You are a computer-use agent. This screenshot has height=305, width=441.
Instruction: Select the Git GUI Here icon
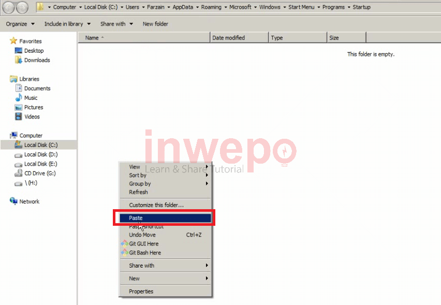124,244
